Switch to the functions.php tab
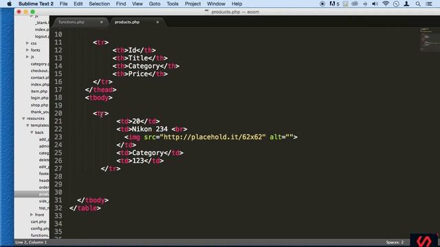This screenshot has width=440, height=247. [x=71, y=22]
